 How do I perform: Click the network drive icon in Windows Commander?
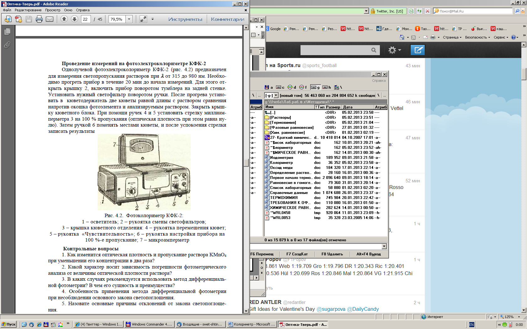coord(338,87)
